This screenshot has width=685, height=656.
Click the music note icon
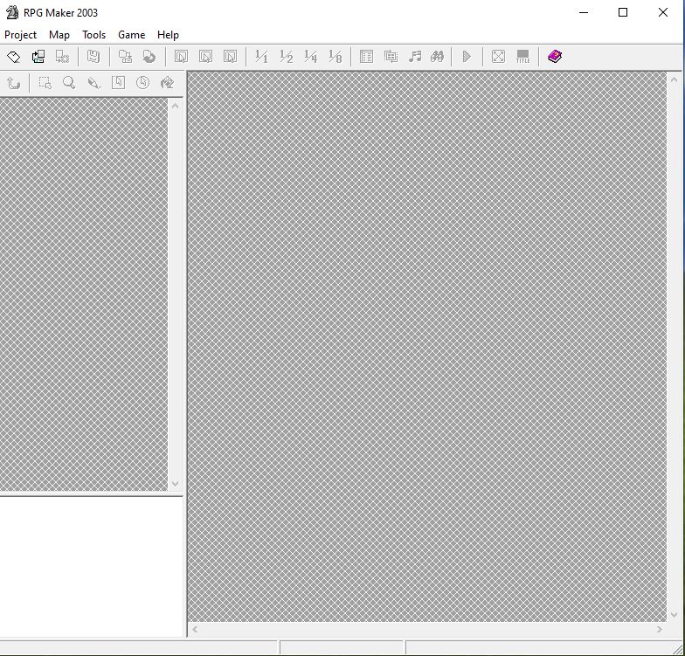(x=415, y=57)
